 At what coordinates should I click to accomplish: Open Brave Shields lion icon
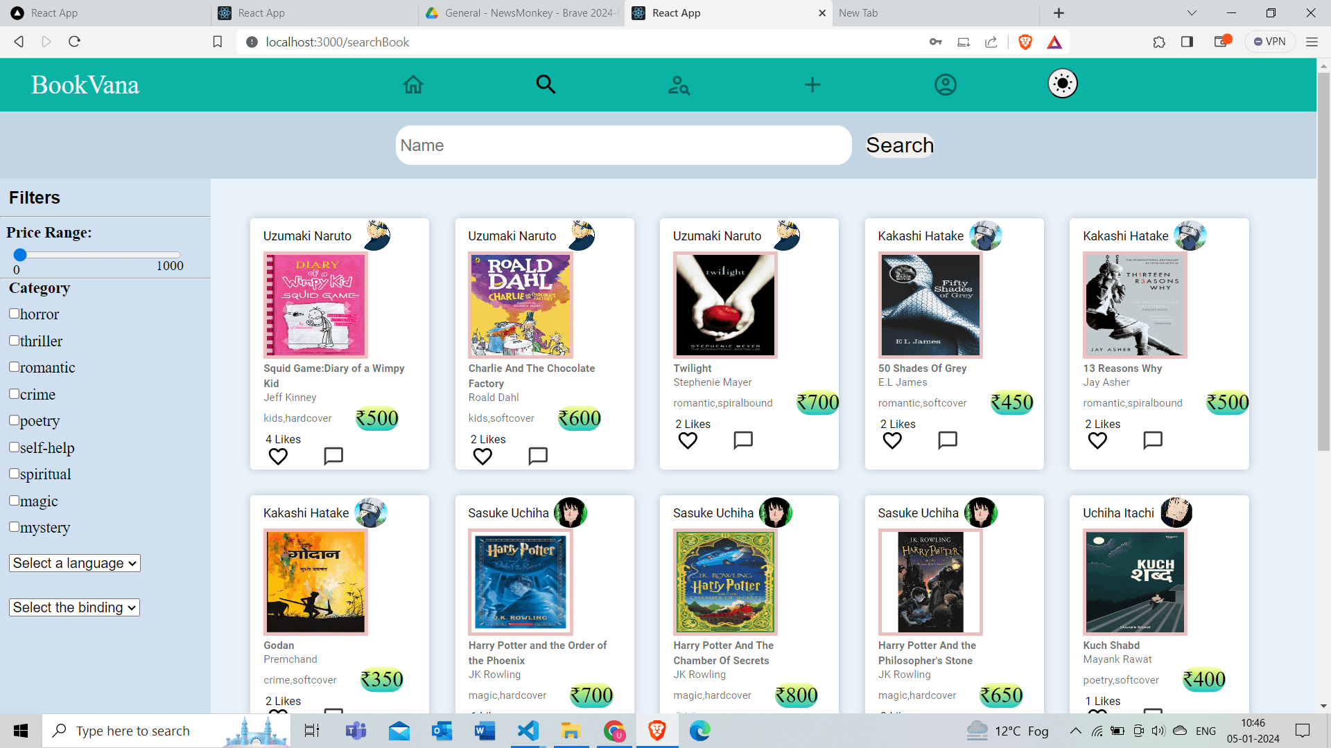pyautogui.click(x=1025, y=42)
